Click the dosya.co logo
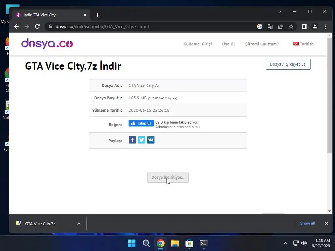The height and width of the screenshot is (251, 335). [47, 43]
